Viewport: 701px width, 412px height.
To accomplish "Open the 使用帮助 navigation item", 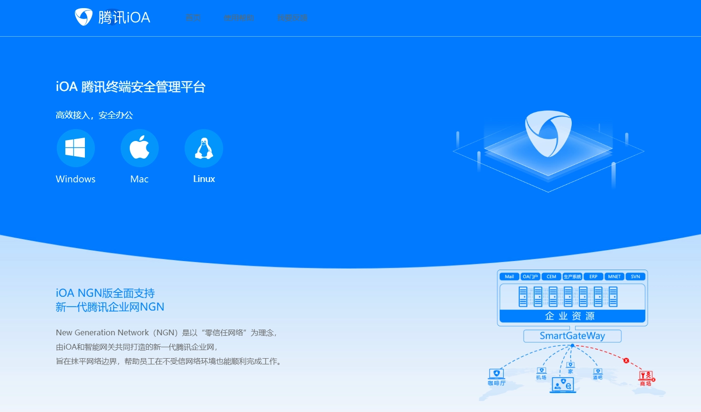I will pyautogui.click(x=238, y=18).
